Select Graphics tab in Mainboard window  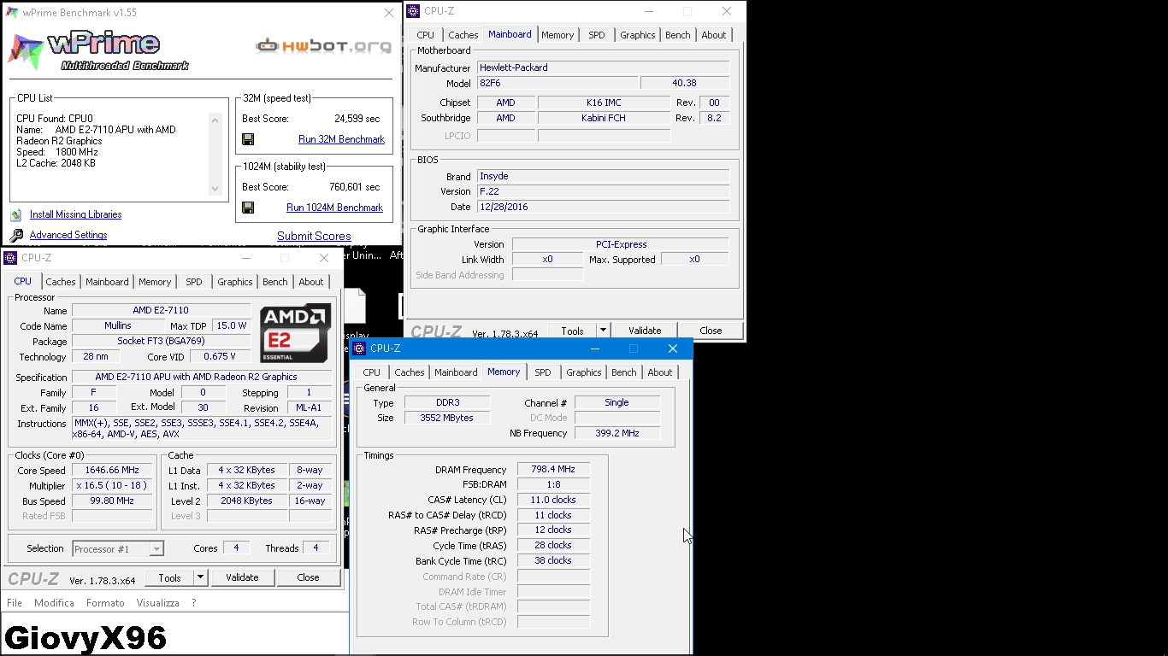click(x=638, y=35)
